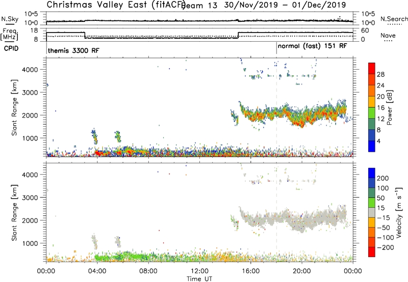Click the '08:00' time axis label
Image resolution: width=408 pixels, height=282 pixels.
148,271
